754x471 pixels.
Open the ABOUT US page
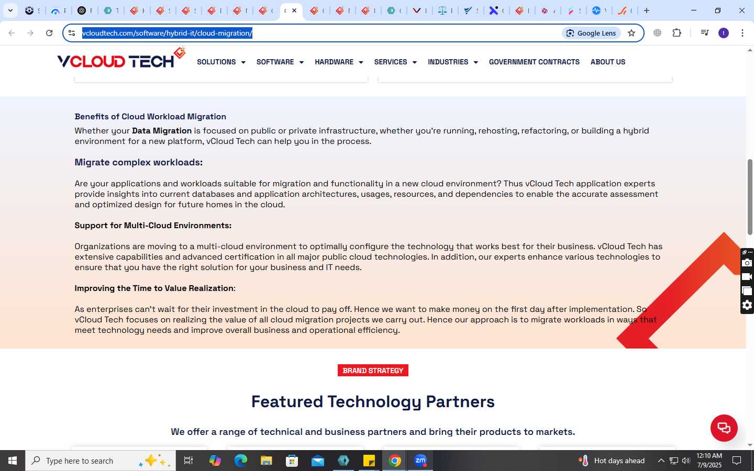pyautogui.click(x=608, y=62)
